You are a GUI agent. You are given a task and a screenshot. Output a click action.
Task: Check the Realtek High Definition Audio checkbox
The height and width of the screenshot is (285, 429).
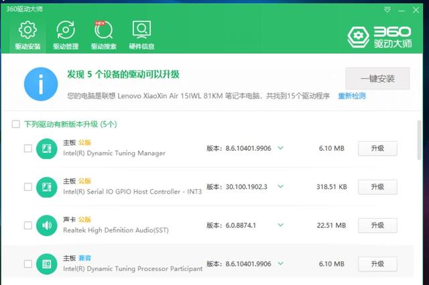coord(28,225)
